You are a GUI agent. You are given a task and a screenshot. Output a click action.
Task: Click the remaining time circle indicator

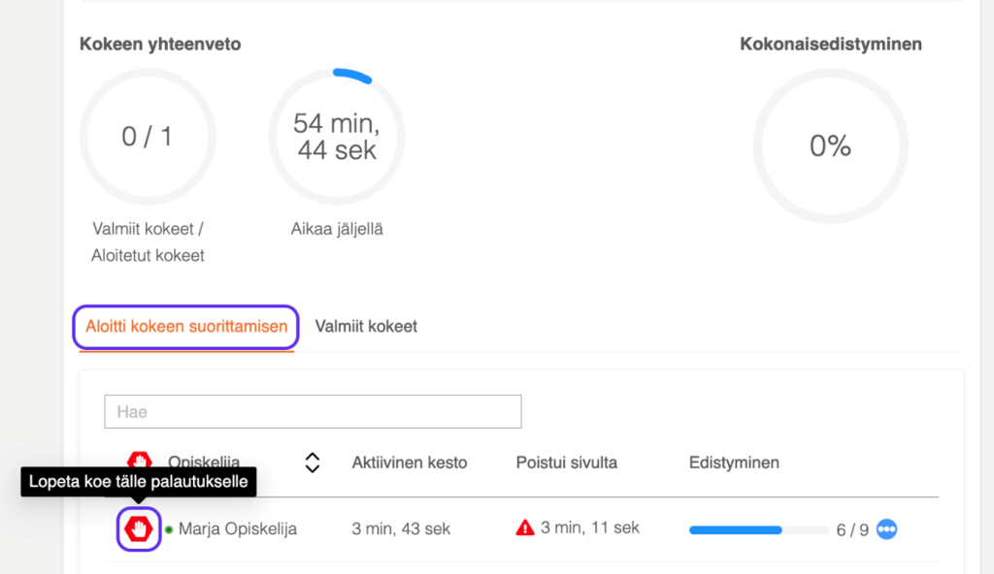336,137
